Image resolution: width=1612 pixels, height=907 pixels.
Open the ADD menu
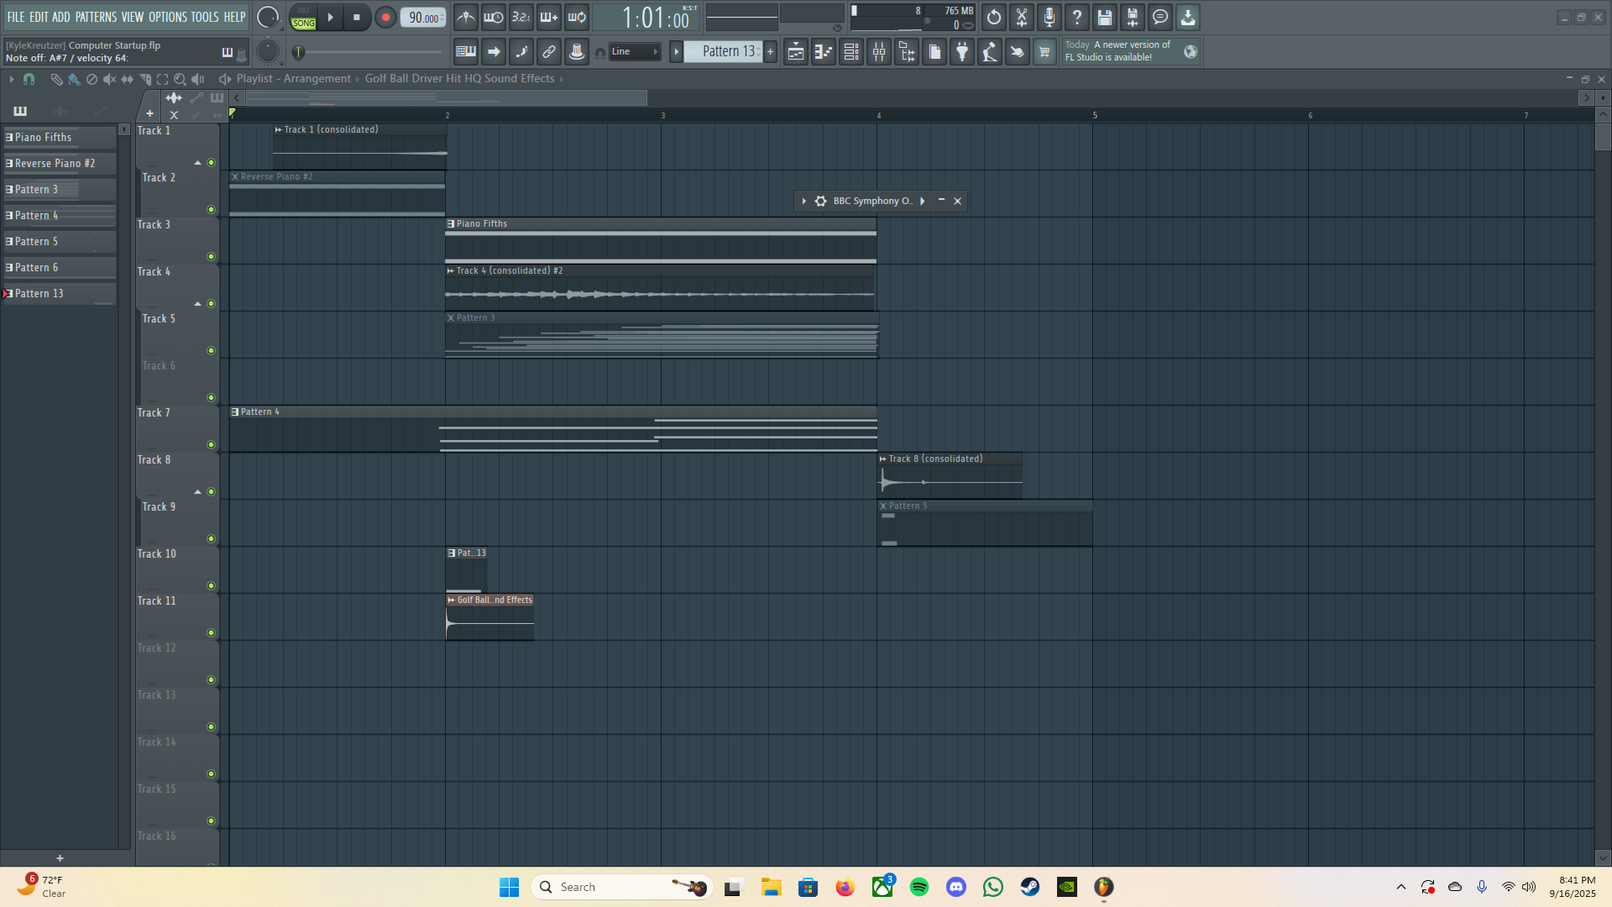(61, 17)
